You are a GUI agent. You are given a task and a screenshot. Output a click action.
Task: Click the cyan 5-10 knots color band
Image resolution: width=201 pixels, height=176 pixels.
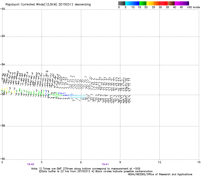[x=129, y=3]
